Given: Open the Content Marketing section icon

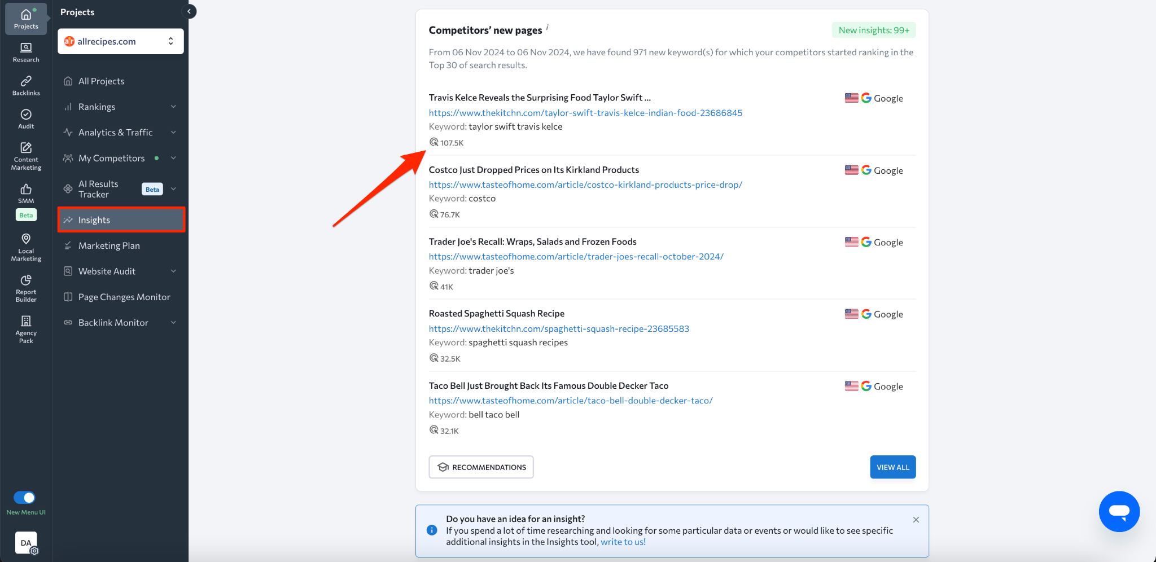Looking at the screenshot, I should (x=26, y=156).
